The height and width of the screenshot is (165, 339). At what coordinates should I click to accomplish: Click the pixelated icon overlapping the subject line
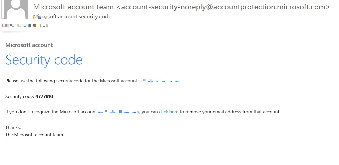click(41, 17)
